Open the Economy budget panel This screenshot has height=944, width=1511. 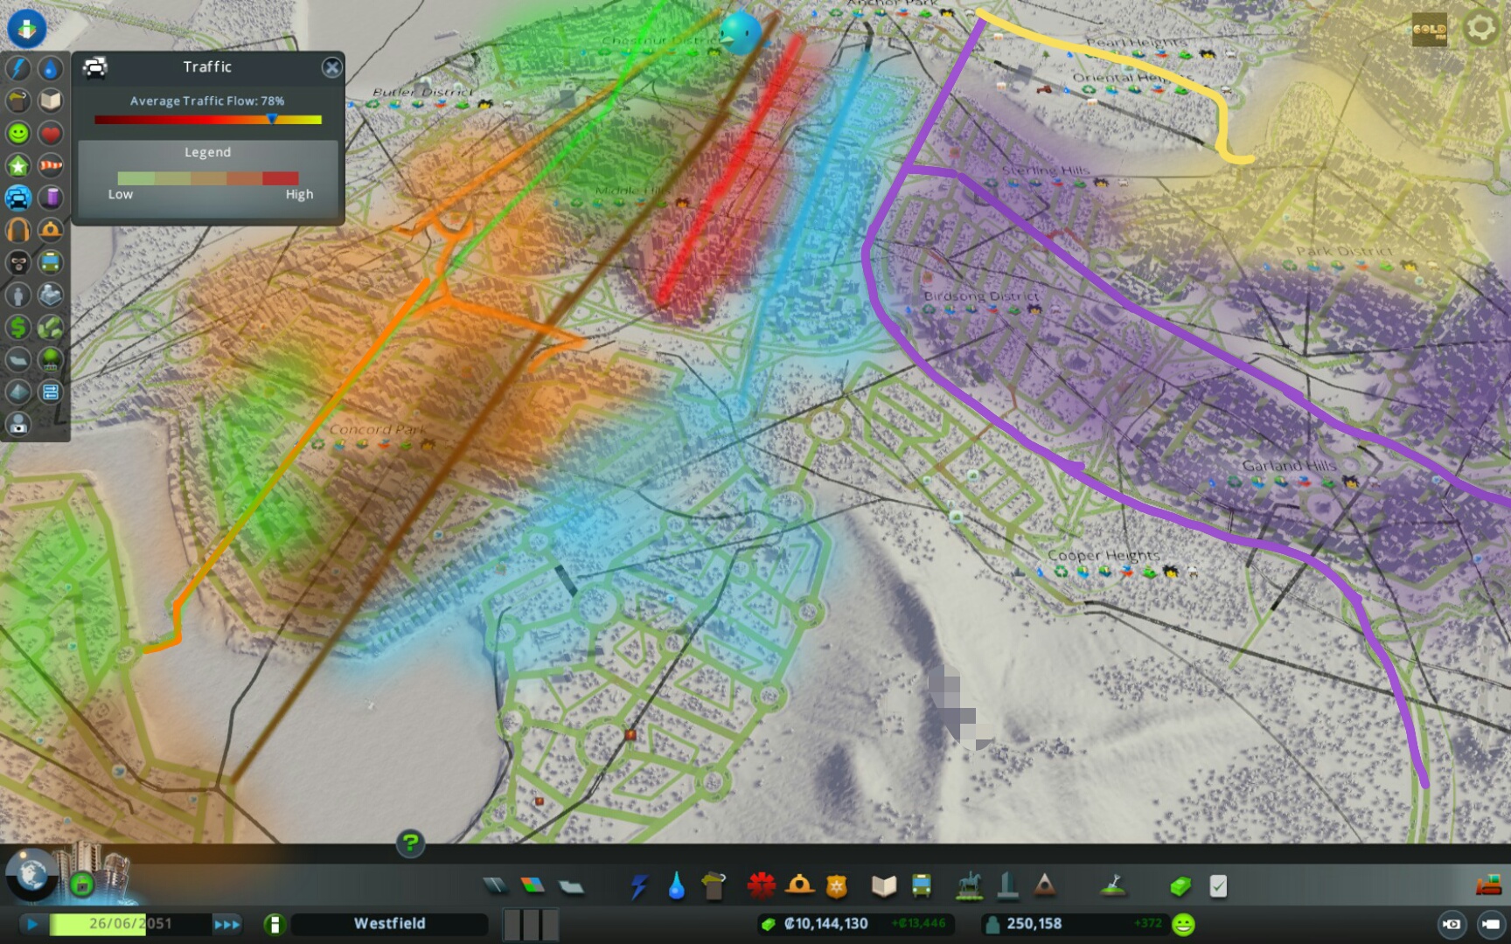pyautogui.click(x=1180, y=886)
